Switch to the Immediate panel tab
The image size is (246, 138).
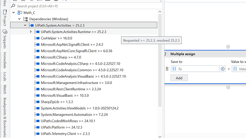pos(5,60)
